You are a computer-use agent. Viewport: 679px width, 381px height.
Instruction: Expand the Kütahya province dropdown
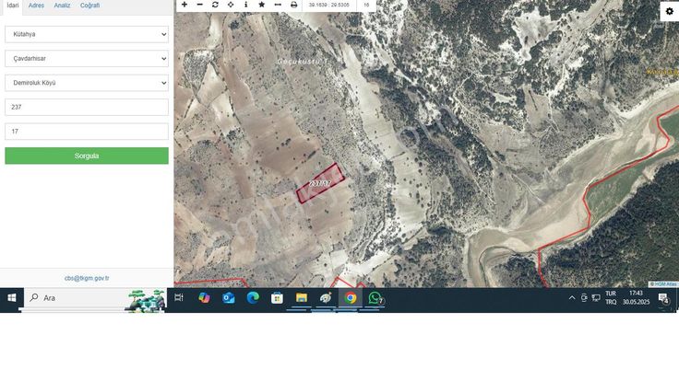click(87, 34)
